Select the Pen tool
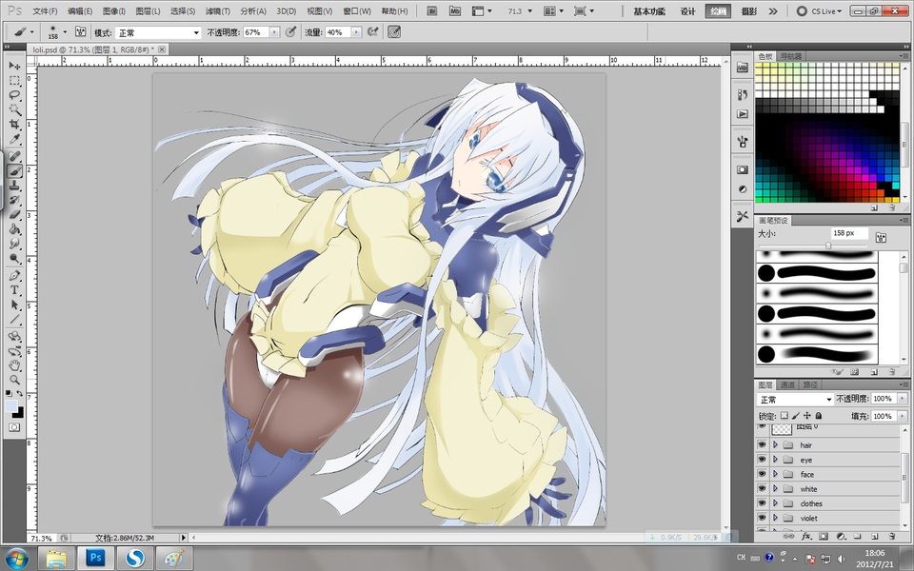The image size is (914, 571). [14, 275]
